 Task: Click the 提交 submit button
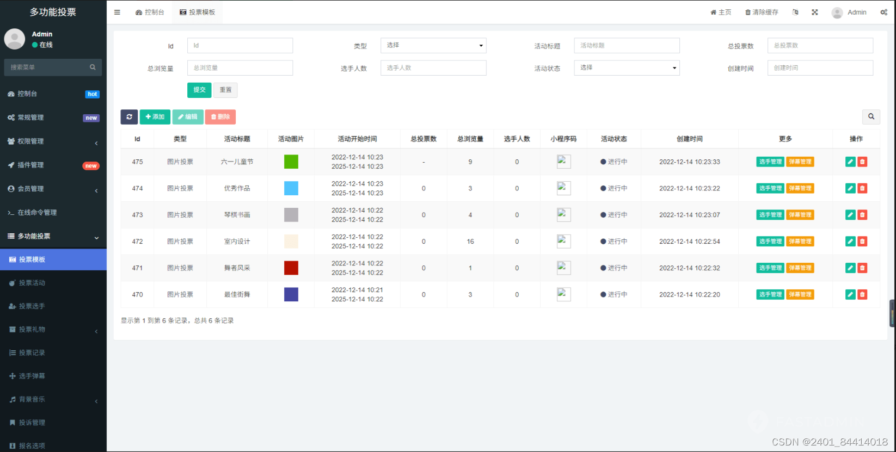[x=199, y=90]
